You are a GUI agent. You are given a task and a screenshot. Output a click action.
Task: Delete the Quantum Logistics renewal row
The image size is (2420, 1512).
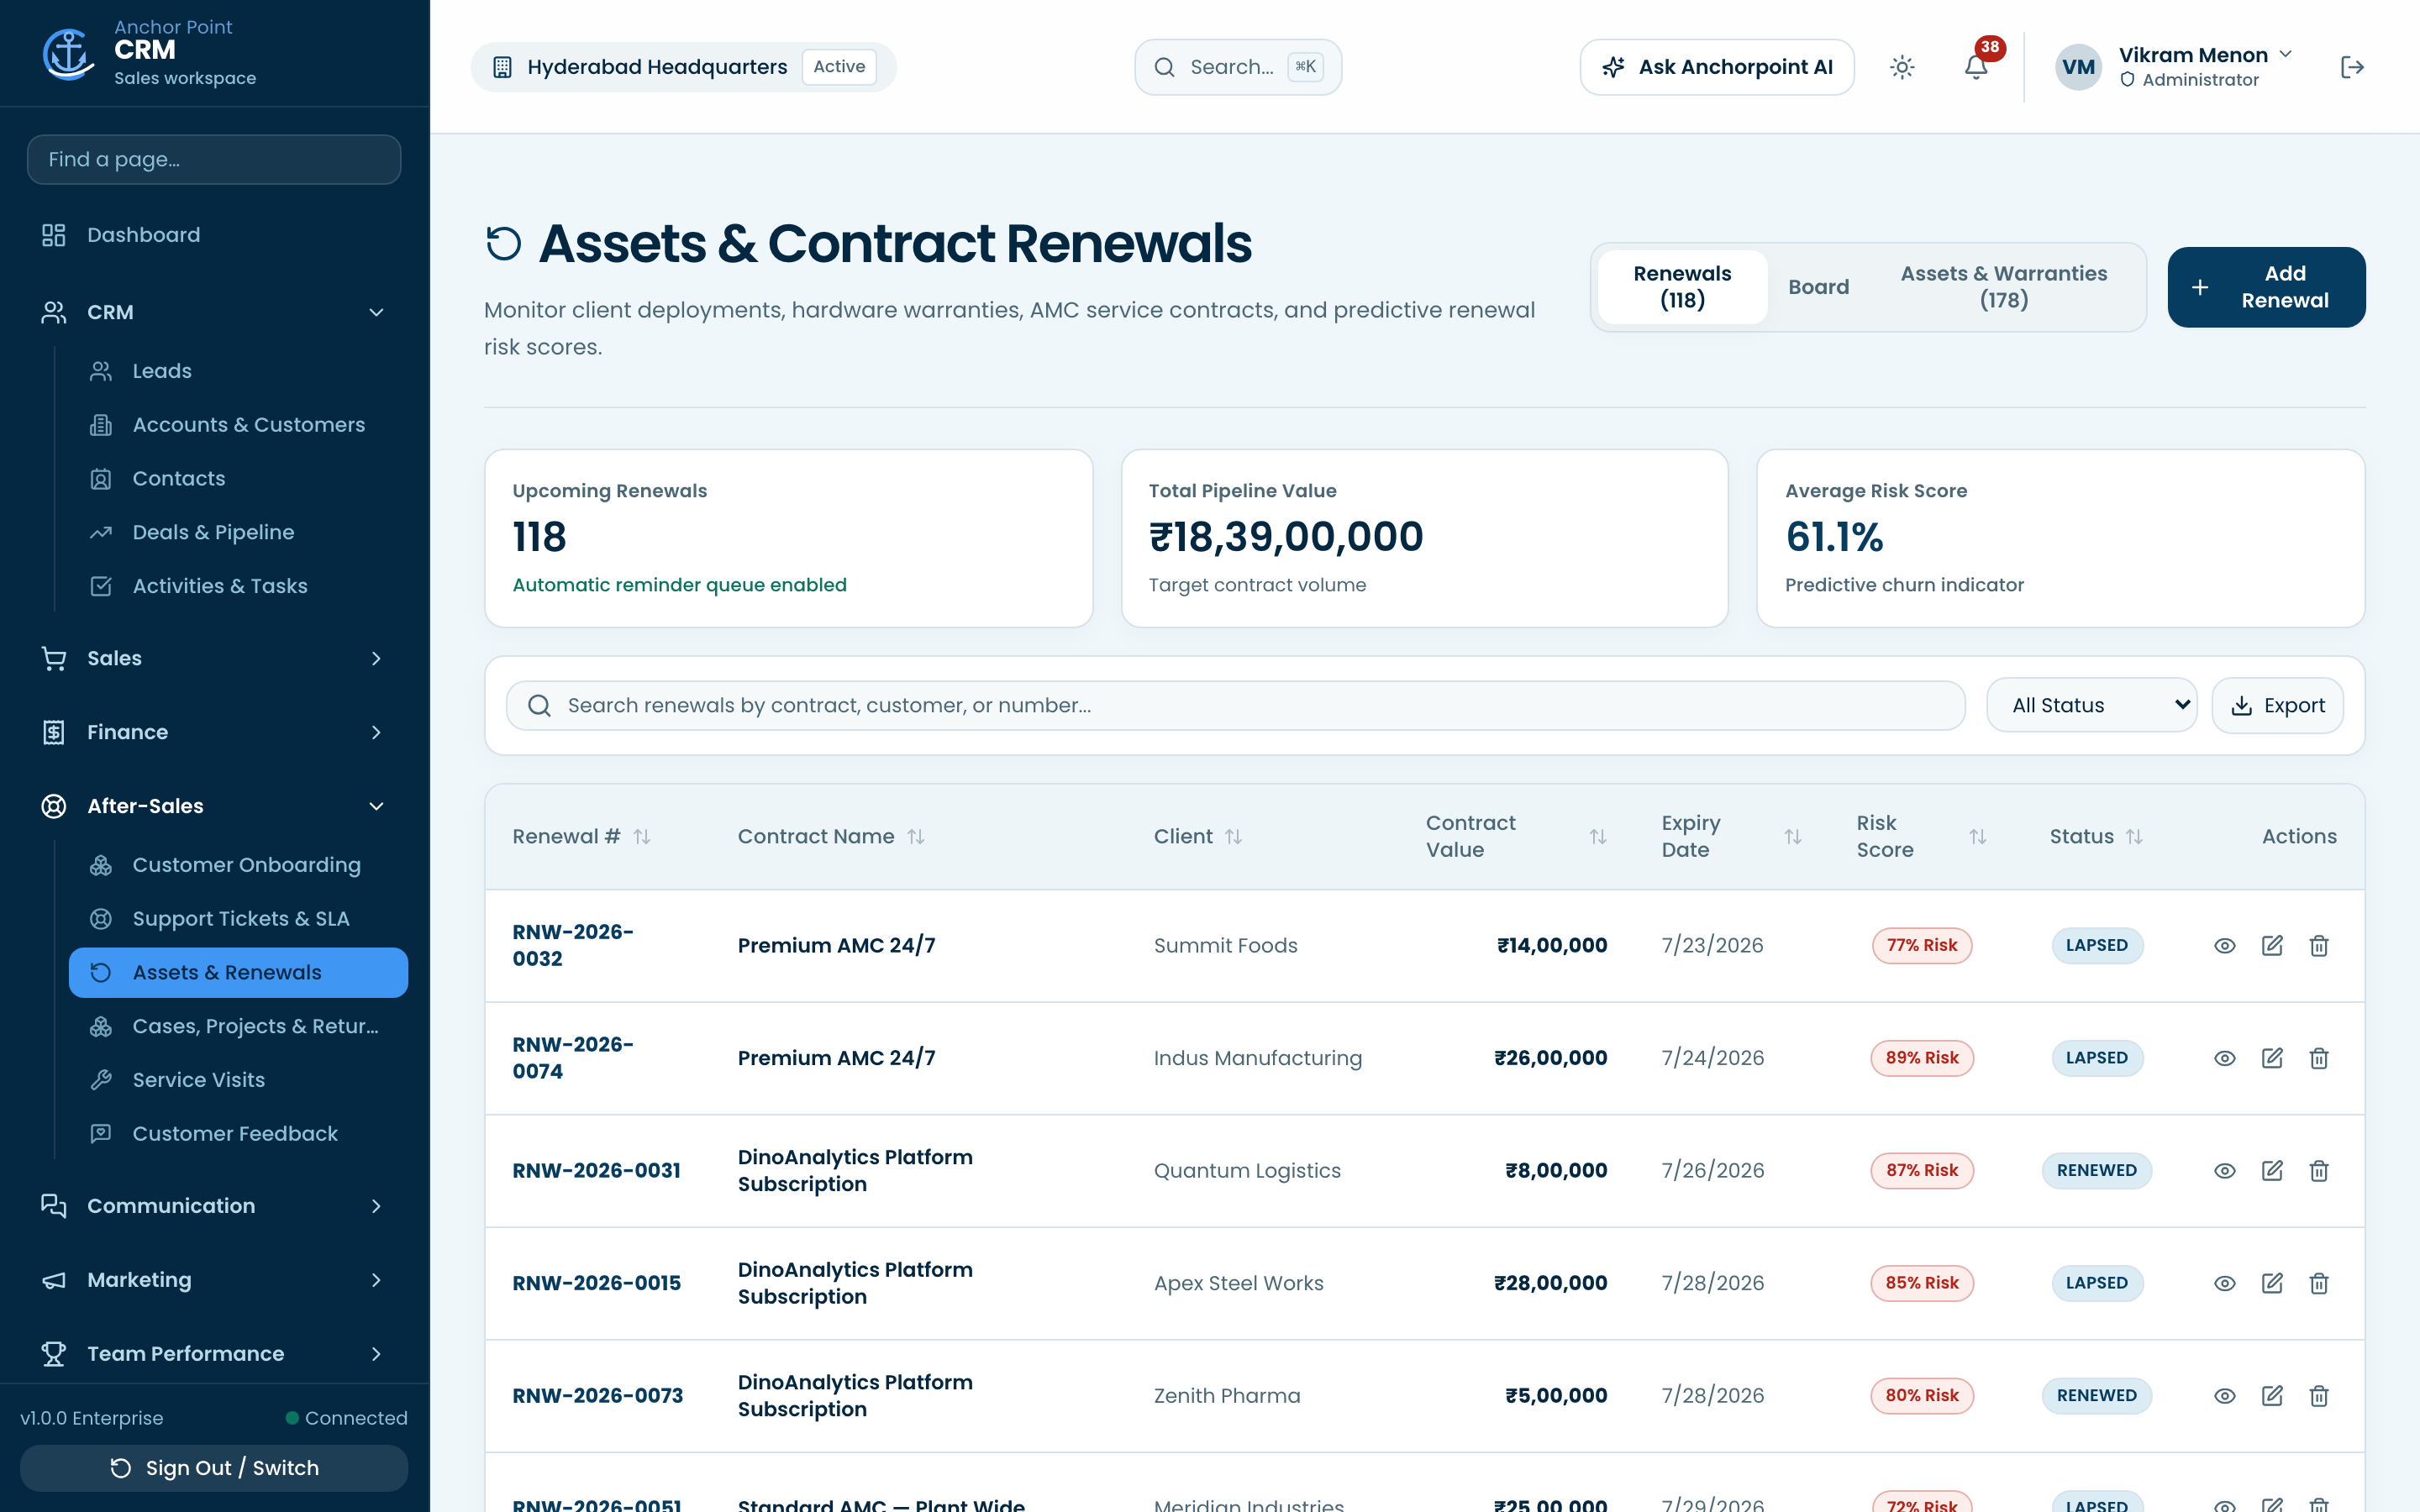coord(2319,1170)
